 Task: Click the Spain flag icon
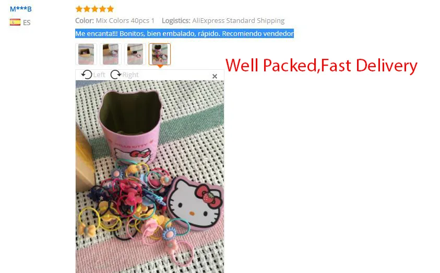[x=15, y=22]
